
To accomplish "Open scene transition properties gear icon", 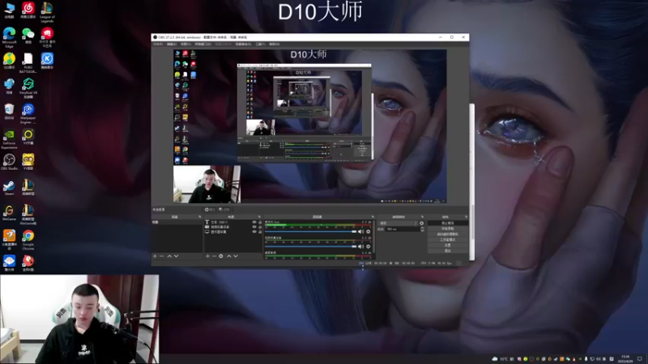I will click(421, 223).
